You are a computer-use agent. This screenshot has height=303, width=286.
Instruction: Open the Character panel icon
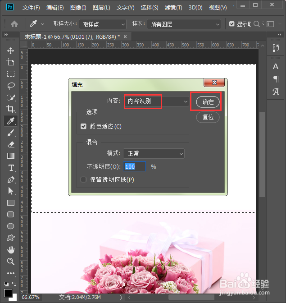click(x=276, y=66)
